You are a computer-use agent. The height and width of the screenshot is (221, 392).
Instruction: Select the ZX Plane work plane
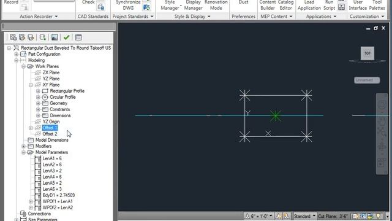tap(51, 72)
